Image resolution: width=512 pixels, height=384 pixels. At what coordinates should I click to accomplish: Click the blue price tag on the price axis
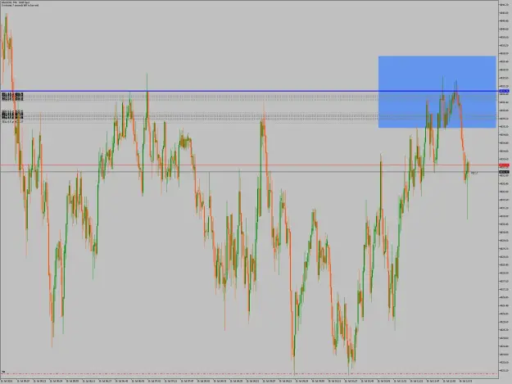[x=504, y=91]
